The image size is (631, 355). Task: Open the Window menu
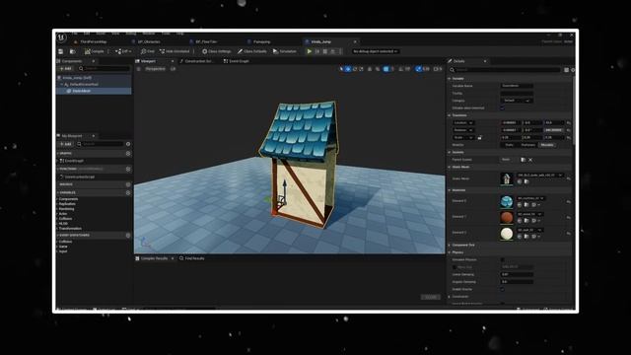tap(149, 33)
